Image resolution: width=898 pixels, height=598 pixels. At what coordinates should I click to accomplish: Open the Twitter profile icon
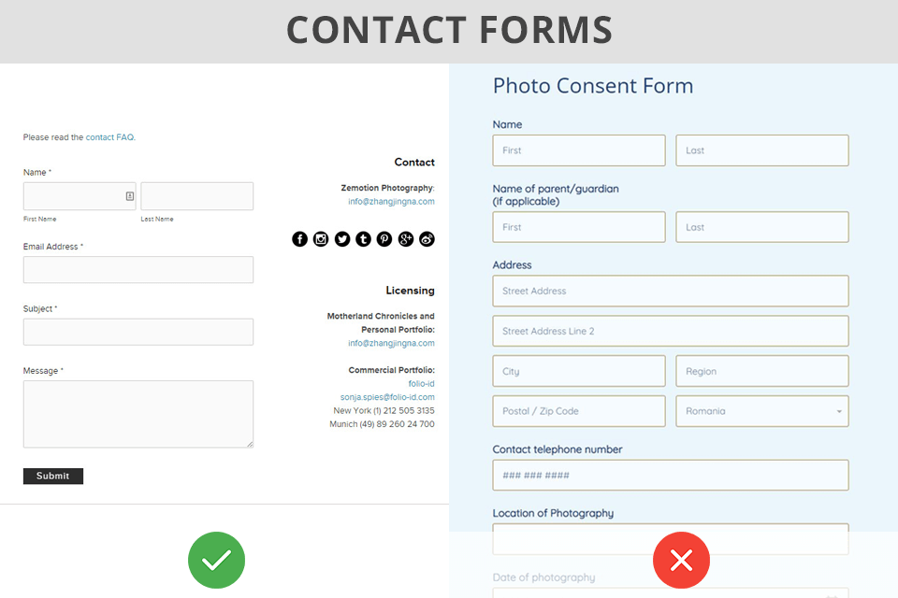tap(342, 239)
